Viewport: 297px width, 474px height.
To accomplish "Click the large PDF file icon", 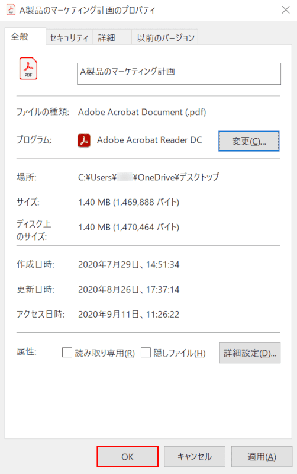I will (28, 69).
